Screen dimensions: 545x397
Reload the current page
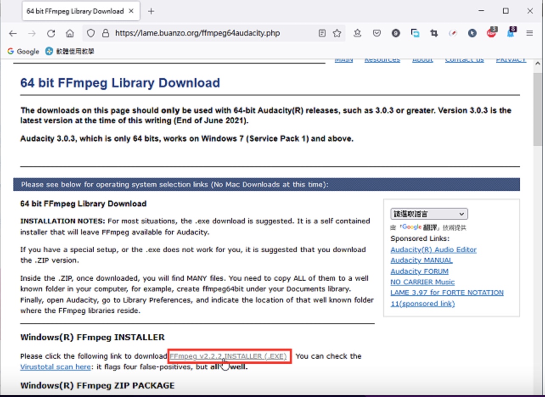pyautogui.click(x=51, y=34)
